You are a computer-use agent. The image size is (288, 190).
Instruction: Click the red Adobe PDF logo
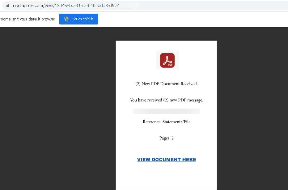[x=167, y=60]
